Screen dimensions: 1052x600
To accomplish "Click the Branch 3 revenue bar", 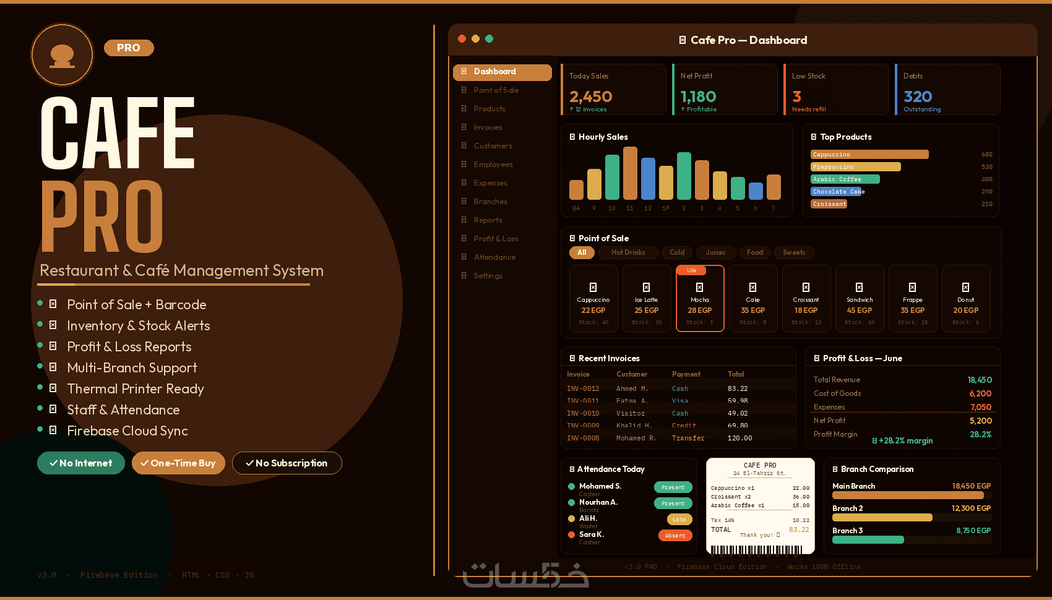I will point(868,539).
